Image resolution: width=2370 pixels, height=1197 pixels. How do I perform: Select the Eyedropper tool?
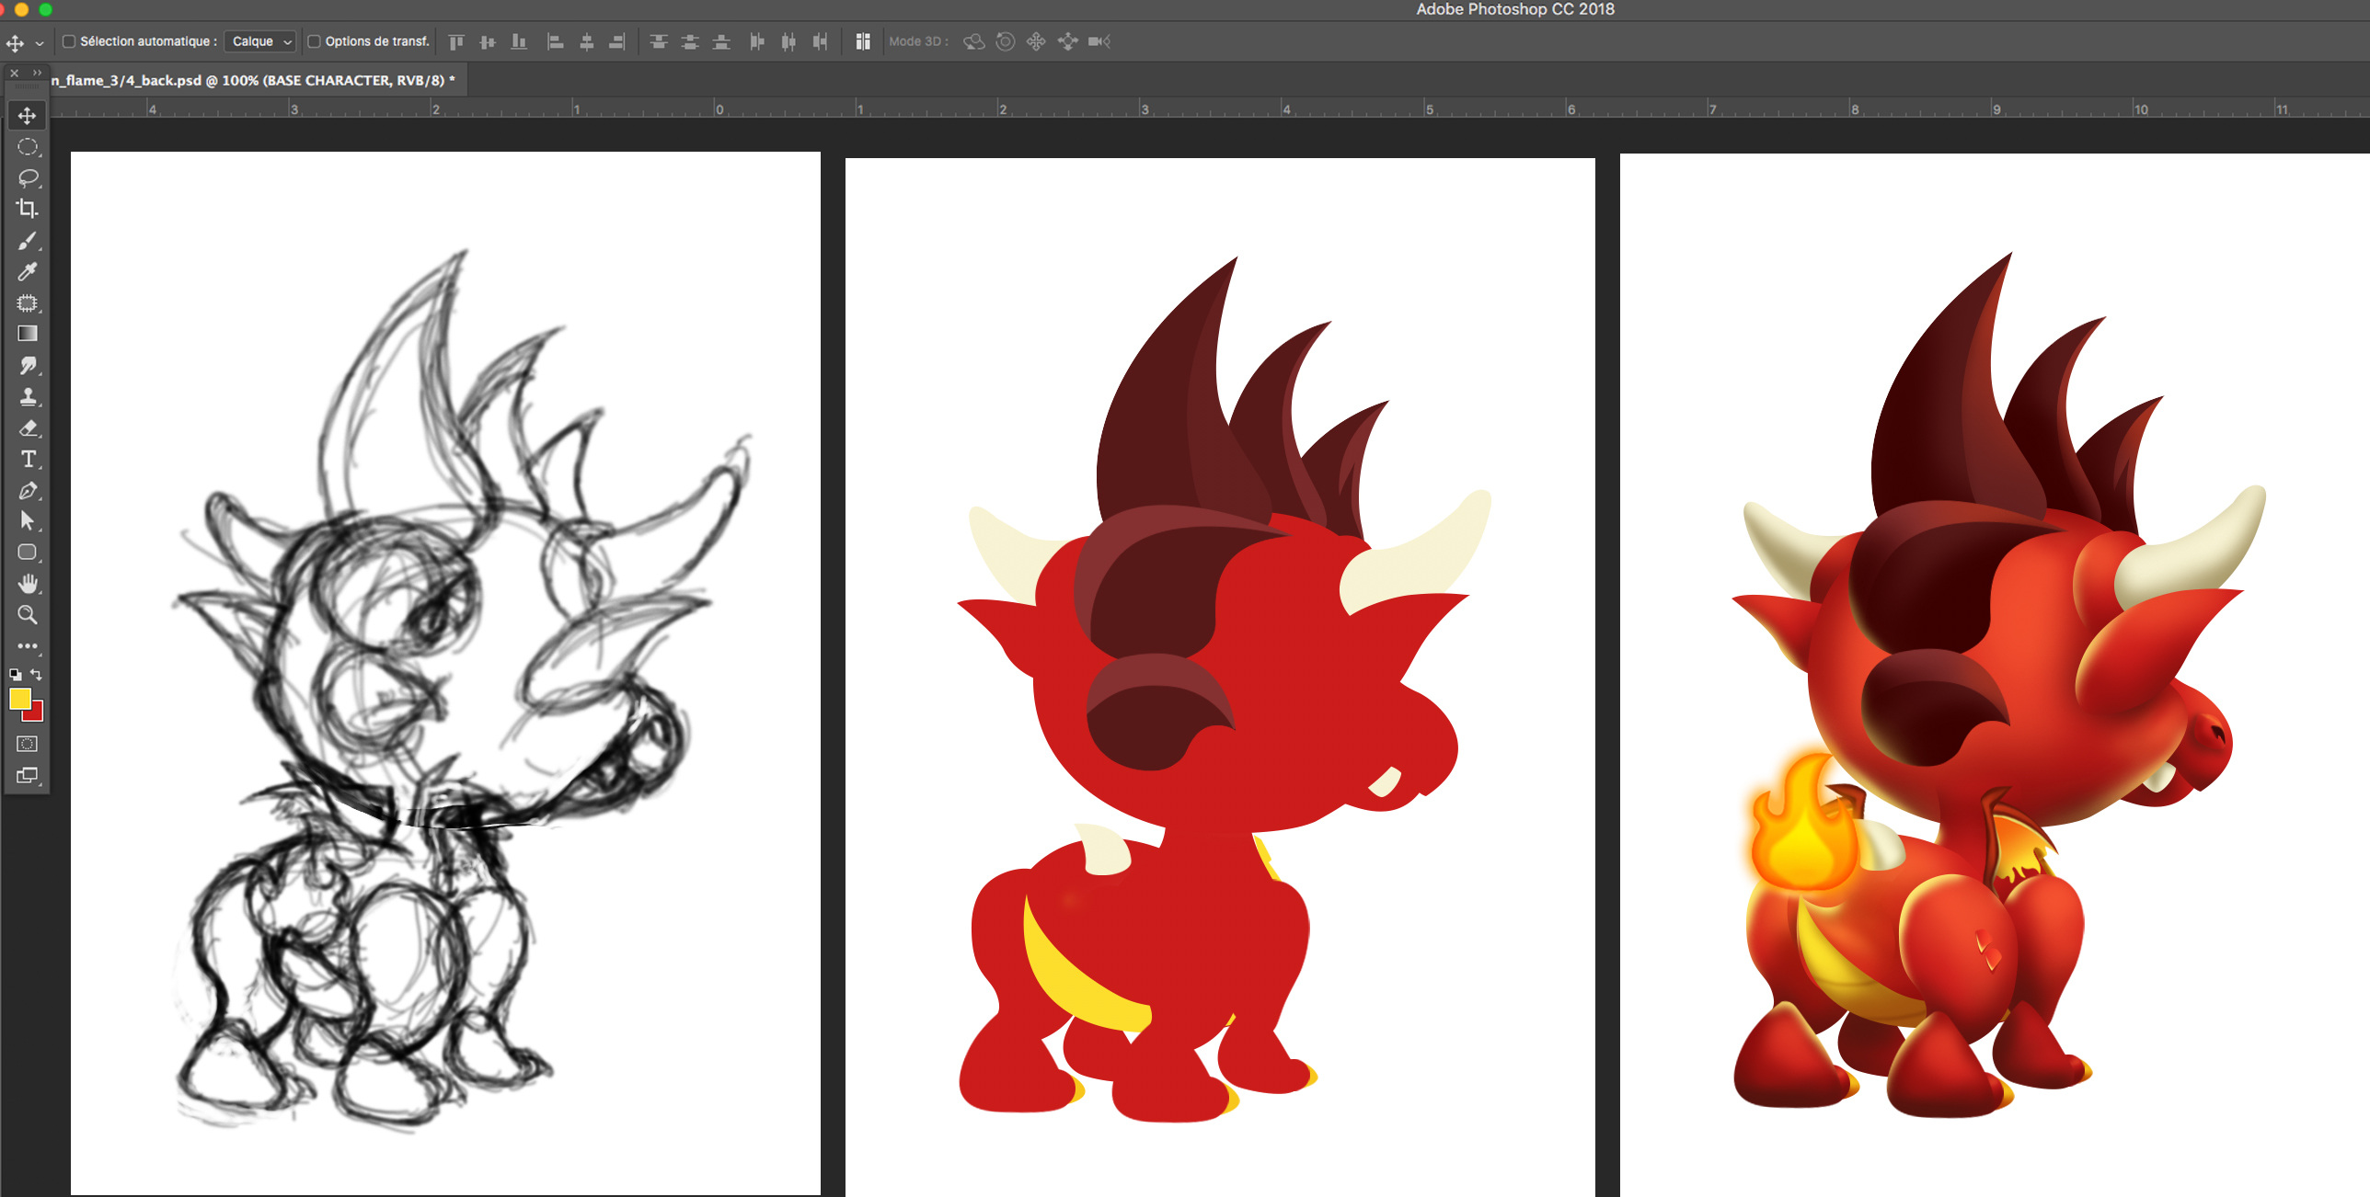[27, 272]
